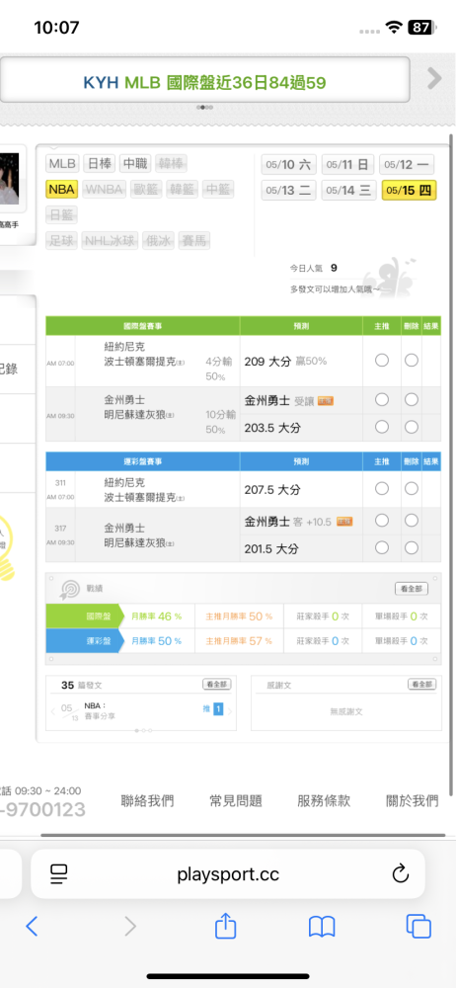
Task: Open reader/page menu icon in address bar
Action: (58, 874)
